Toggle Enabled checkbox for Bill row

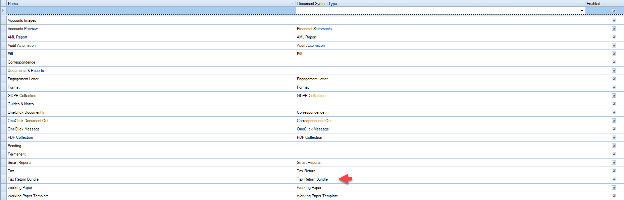click(x=614, y=54)
